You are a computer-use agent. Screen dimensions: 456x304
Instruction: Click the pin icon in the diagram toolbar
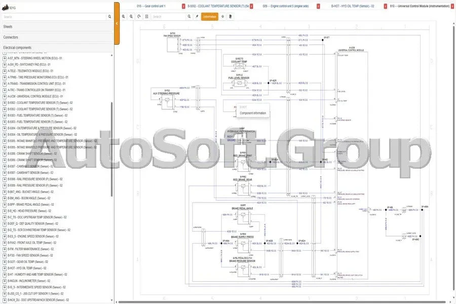[197, 17]
